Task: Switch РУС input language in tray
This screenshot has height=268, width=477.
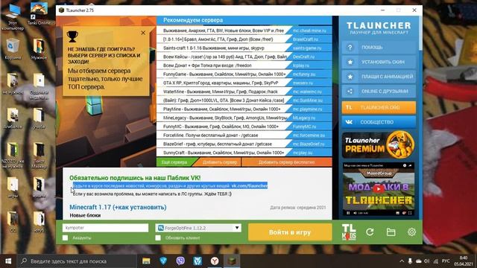Action: (446, 261)
